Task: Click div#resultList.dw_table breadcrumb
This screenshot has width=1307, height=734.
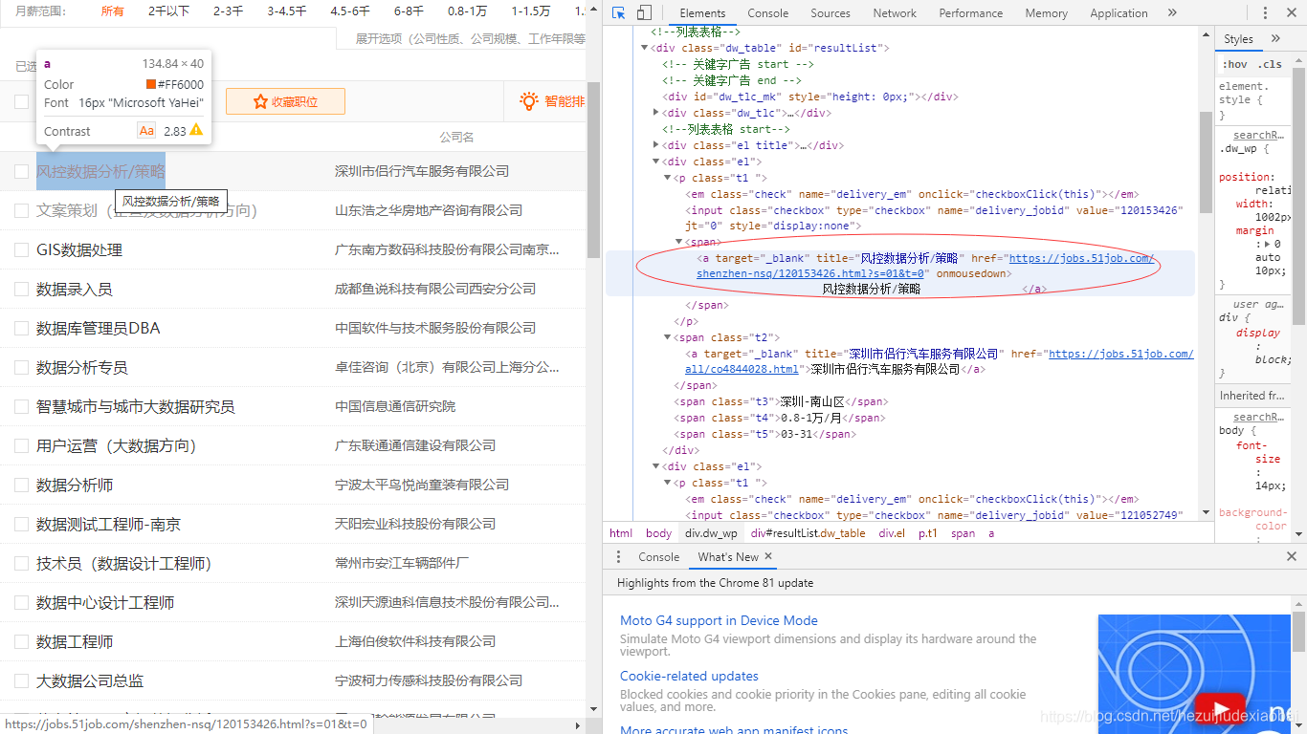Action: coord(809,533)
